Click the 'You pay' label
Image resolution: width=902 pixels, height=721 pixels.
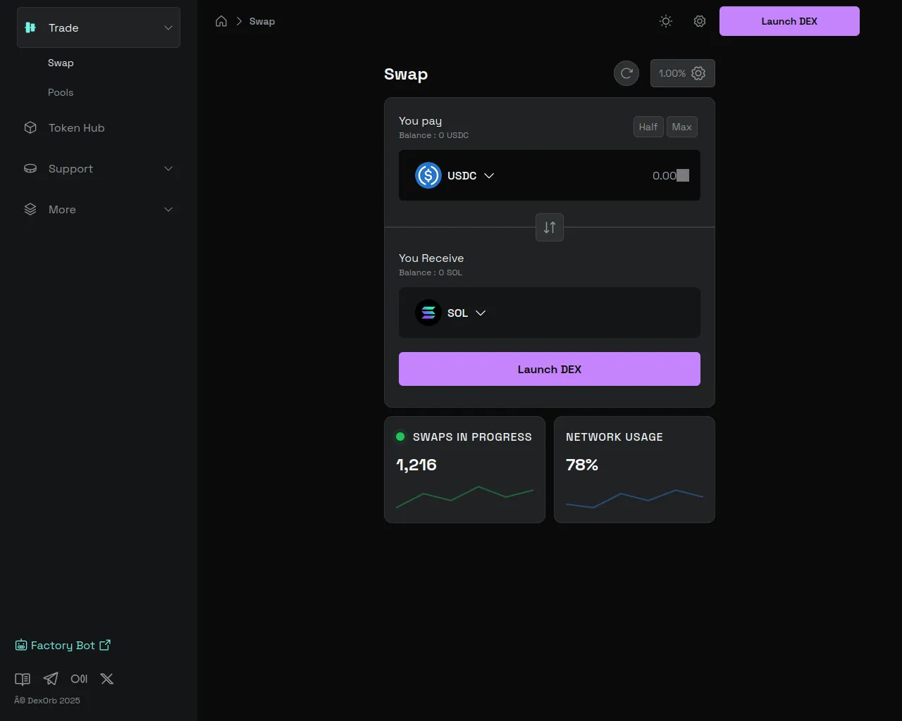pos(421,121)
